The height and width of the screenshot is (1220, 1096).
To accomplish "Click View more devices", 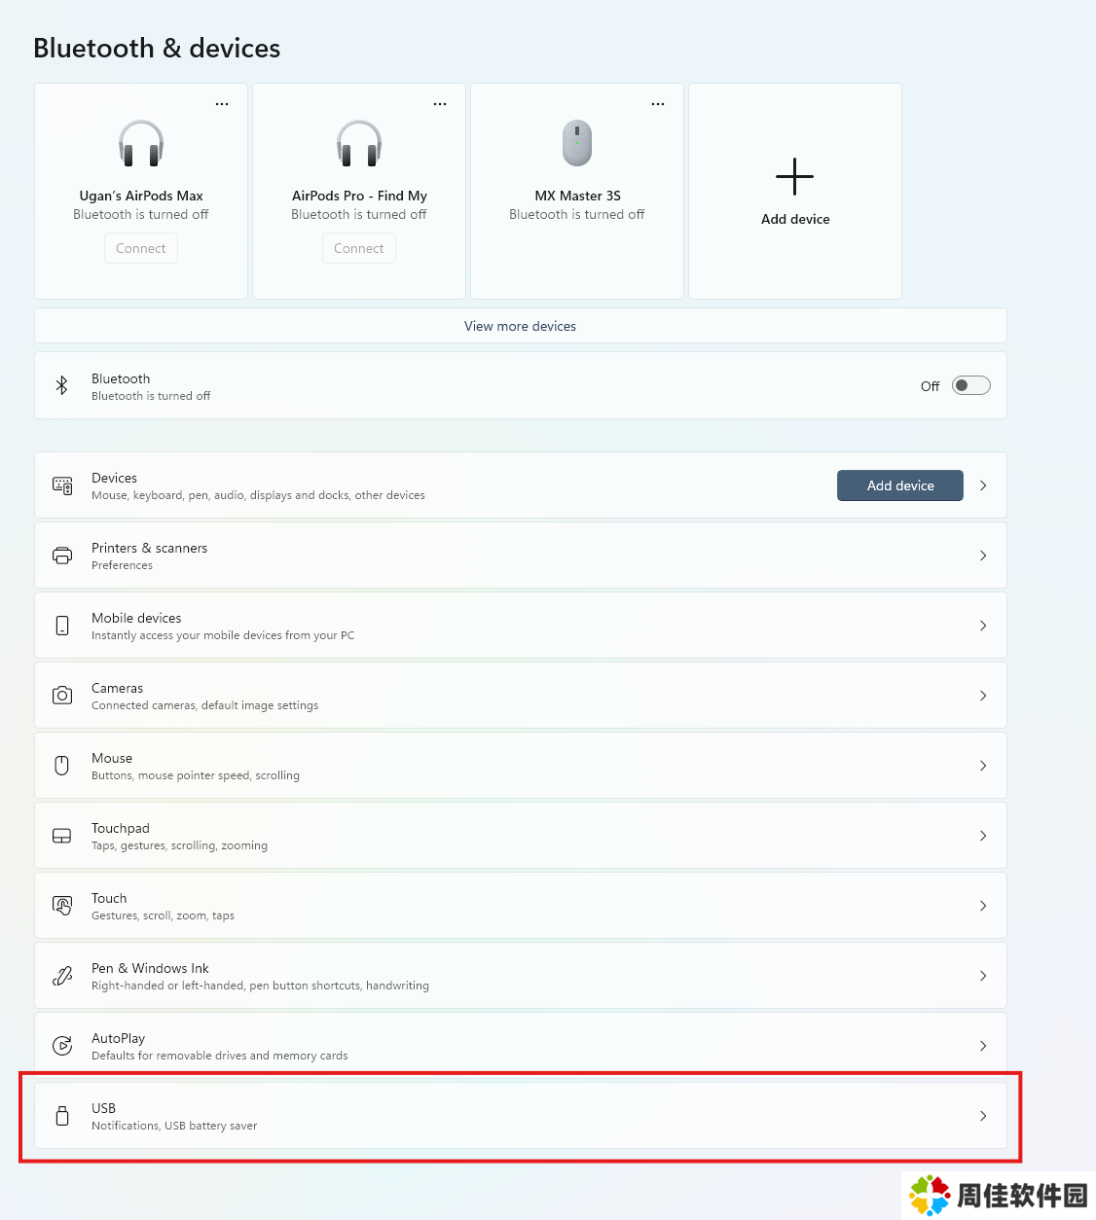I will pos(521,326).
